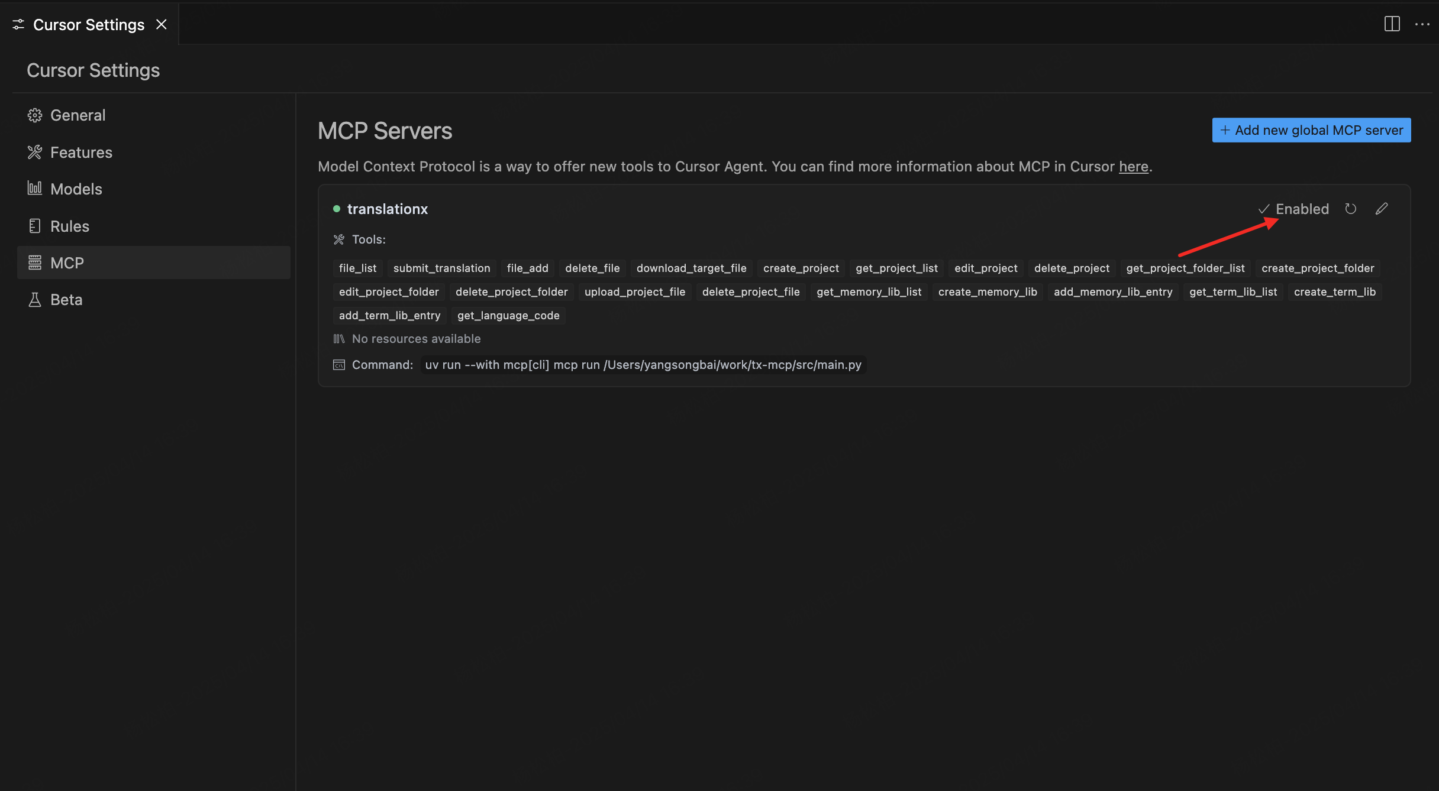The height and width of the screenshot is (791, 1439).
Task: Click the uv run command text
Action: [x=643, y=365]
